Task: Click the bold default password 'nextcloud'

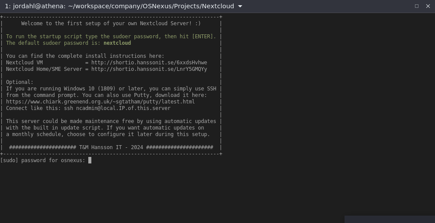Action: [117, 43]
